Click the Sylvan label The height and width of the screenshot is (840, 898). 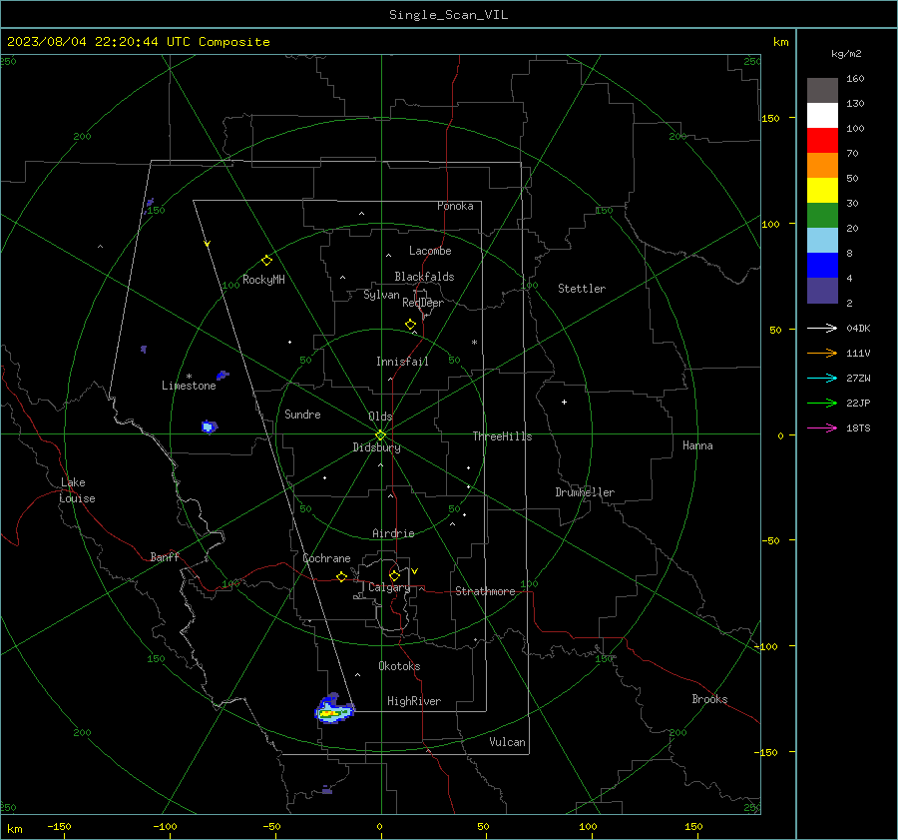[381, 295]
